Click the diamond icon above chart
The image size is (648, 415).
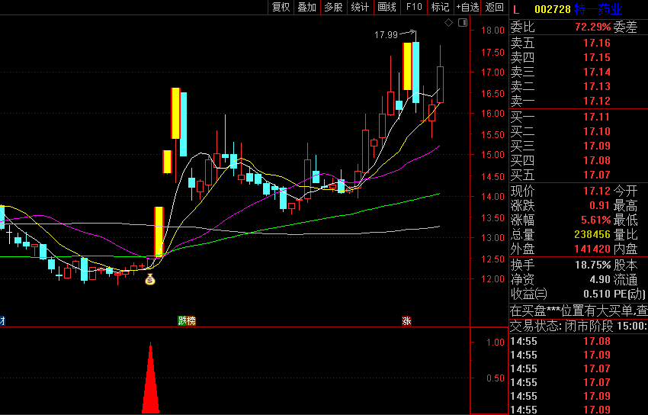(449, 23)
